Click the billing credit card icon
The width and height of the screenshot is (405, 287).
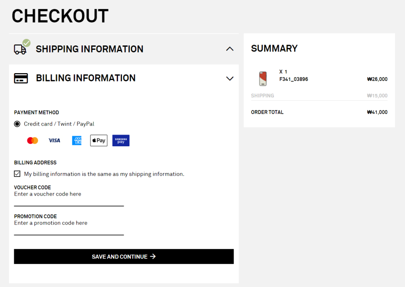tap(21, 78)
